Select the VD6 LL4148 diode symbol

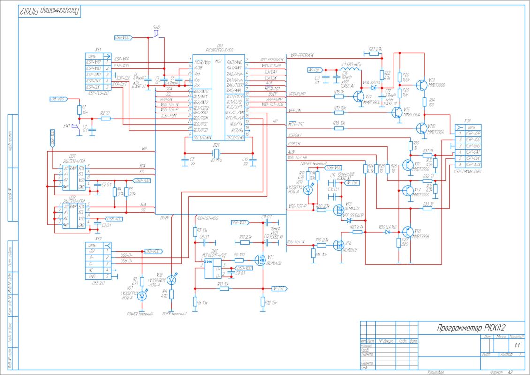387,232
